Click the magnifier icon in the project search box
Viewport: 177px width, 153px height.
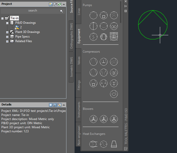pyautogui.click(x=62, y=11)
